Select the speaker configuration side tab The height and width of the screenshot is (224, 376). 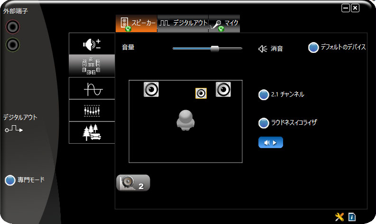[x=92, y=66]
